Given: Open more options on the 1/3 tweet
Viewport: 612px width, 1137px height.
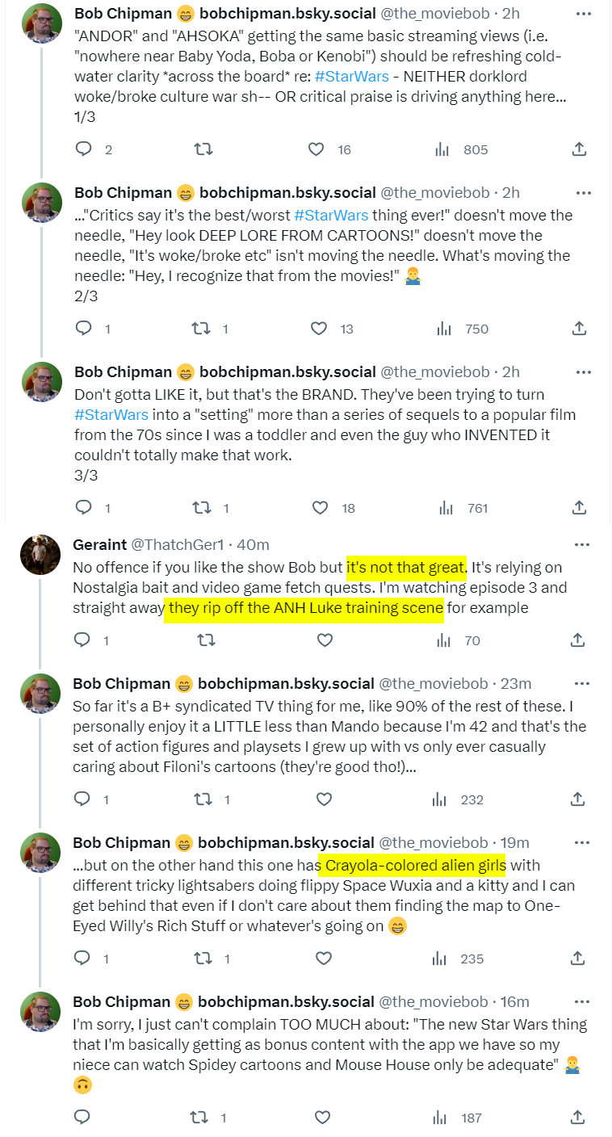Looking at the screenshot, I should pyautogui.click(x=583, y=14).
